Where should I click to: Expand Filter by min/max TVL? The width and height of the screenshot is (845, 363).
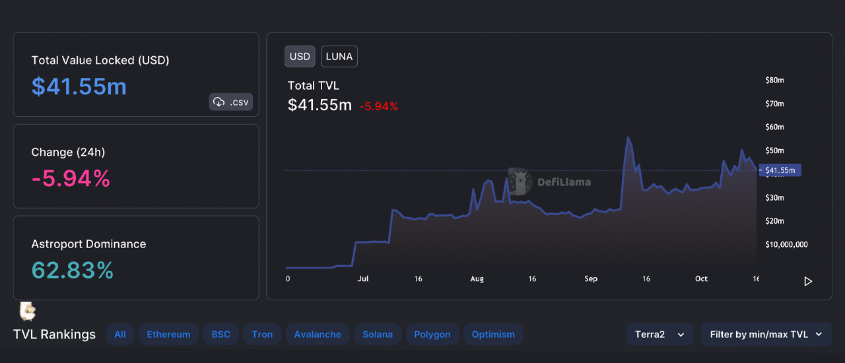point(766,335)
